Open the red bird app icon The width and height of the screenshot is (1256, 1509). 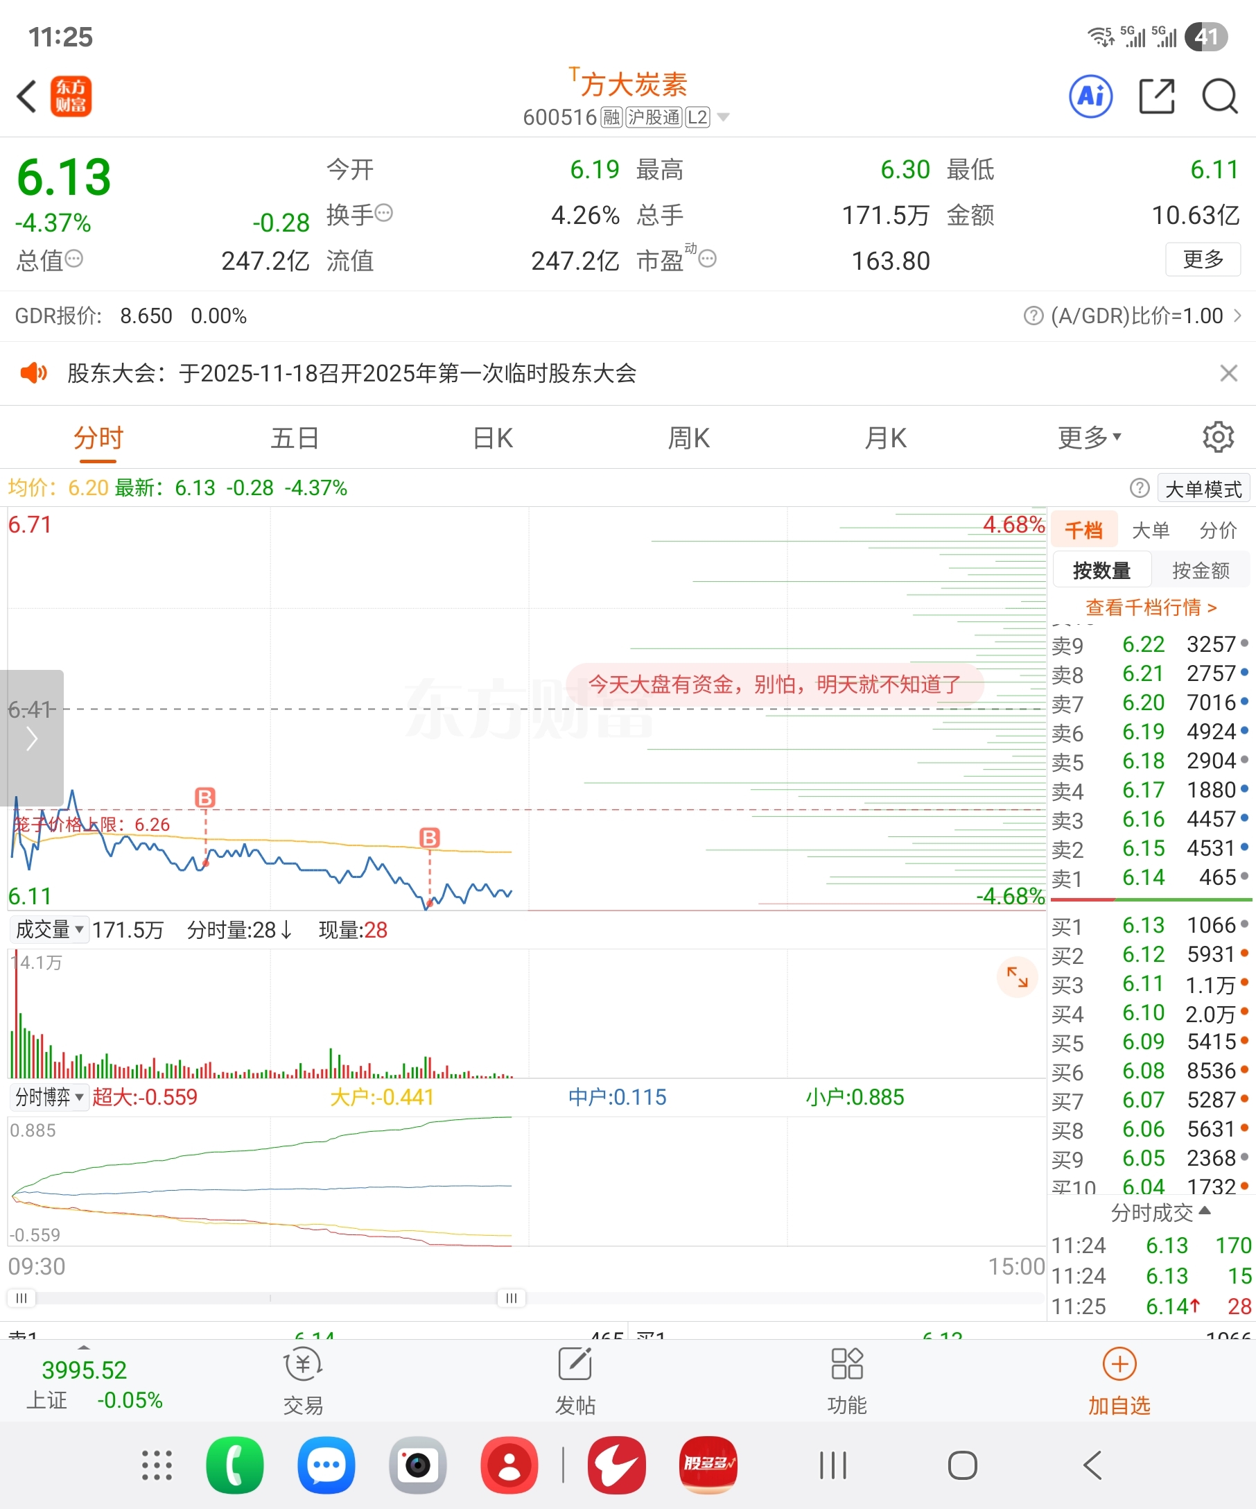pyautogui.click(x=616, y=1465)
